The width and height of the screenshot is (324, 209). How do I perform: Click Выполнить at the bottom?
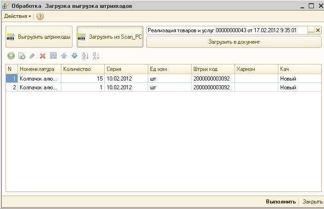(281, 202)
